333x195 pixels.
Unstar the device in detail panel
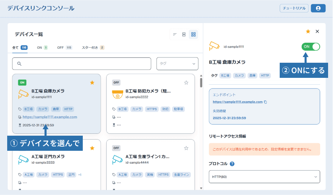coord(308,32)
